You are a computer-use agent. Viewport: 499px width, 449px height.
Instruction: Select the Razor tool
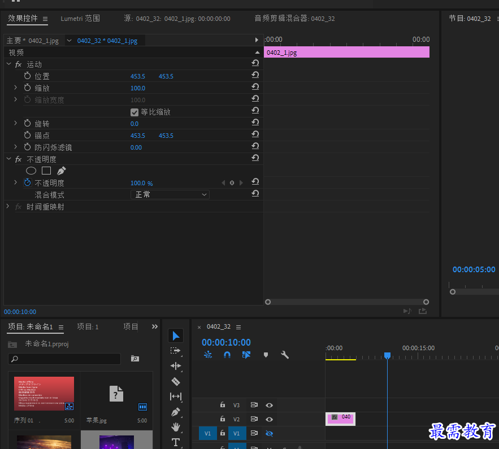pos(176,381)
